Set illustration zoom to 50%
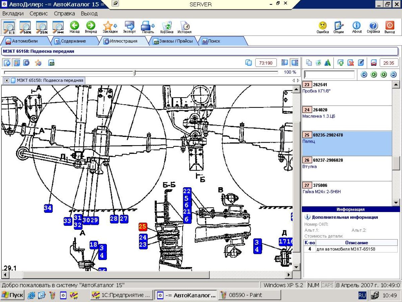This screenshot has width=402, height=302. click(25, 27)
